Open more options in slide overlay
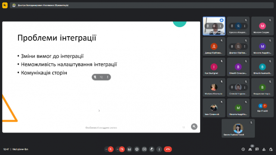276x155 pixels. pos(107,77)
